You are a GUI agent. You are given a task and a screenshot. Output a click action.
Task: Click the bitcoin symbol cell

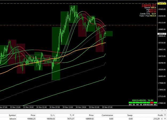[13, 119]
